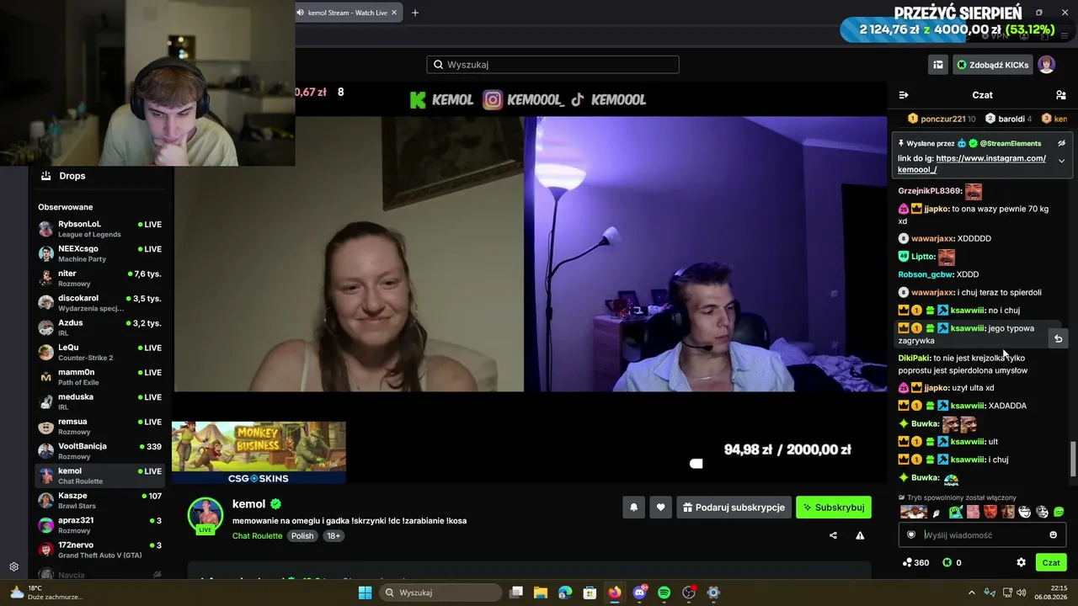Open mamm0n channel in followed list
1078x606 pixels.
[99, 377]
